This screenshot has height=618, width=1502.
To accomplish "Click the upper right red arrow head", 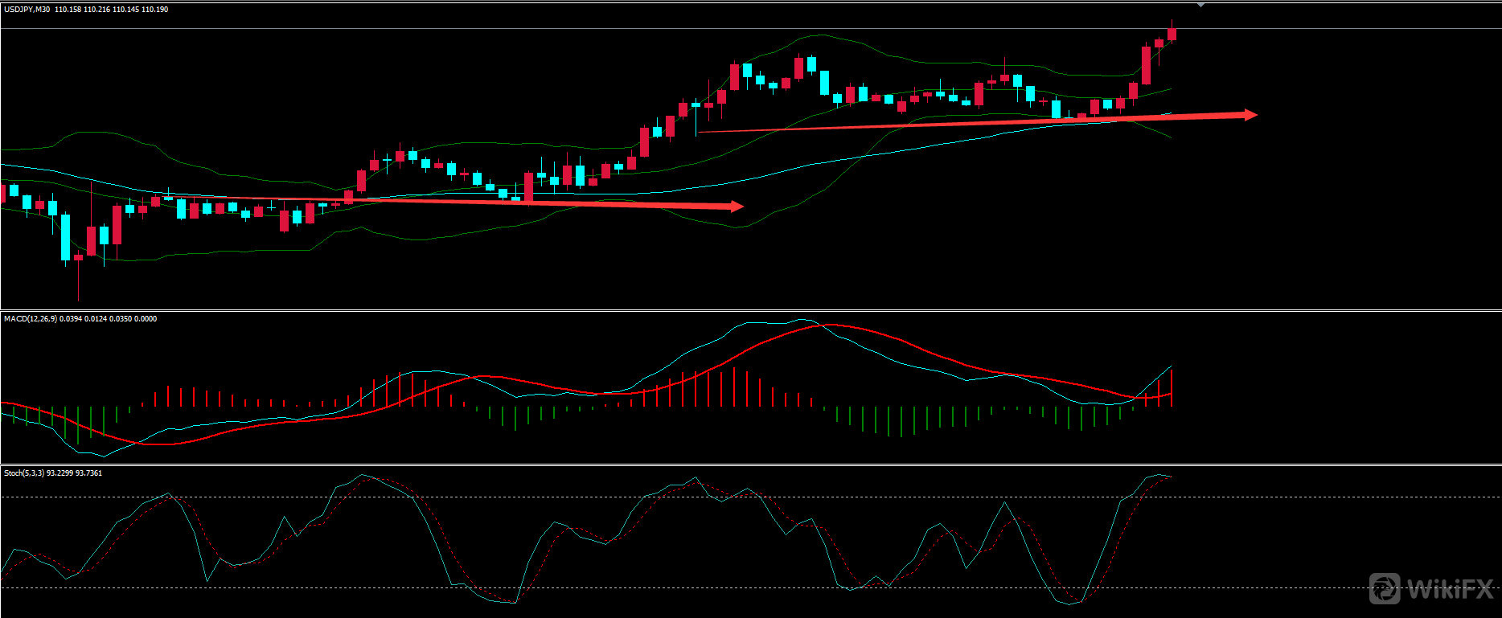I will pyautogui.click(x=1250, y=115).
